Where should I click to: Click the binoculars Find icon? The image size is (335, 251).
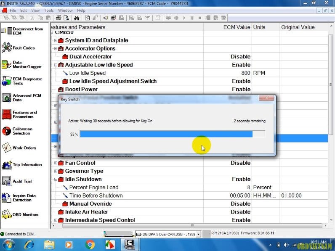[x=77, y=18]
